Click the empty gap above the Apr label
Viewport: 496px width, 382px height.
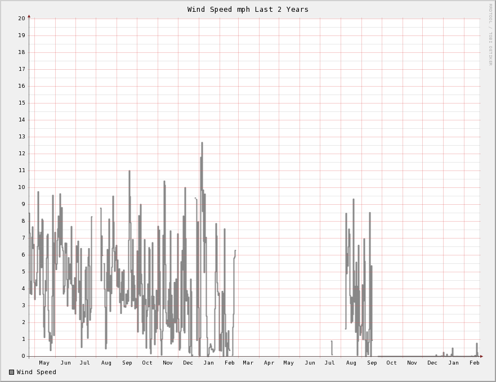coord(269,225)
